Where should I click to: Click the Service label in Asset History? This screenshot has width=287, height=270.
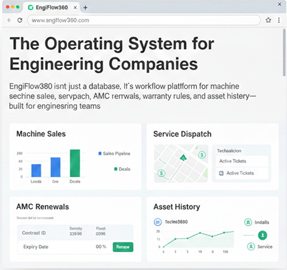coord(265,247)
